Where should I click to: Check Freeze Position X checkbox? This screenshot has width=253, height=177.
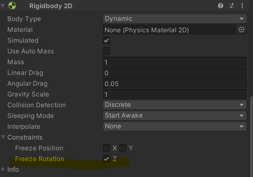point(106,148)
